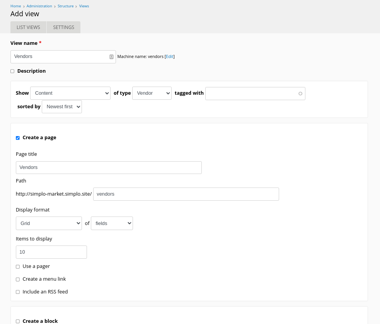
Task: Open the Settings tab
Action: [64, 27]
